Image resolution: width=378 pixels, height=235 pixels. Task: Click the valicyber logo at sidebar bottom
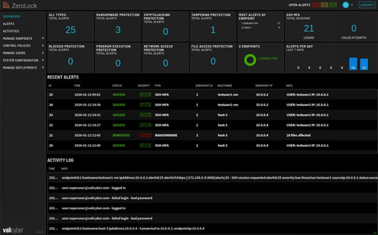coord(13,230)
